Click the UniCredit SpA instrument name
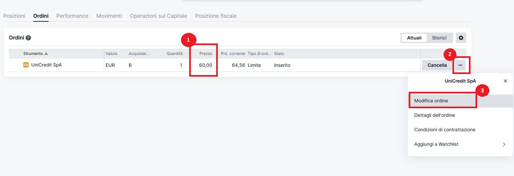The image size is (514, 176). point(46,65)
